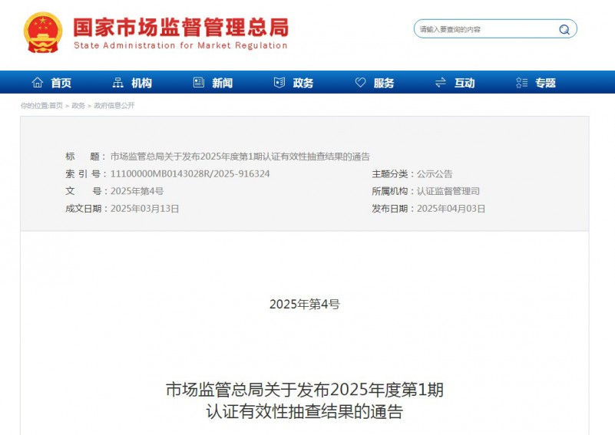The image size is (615, 435).
Task: Open the 机构 navigation item
Action: tap(141, 83)
